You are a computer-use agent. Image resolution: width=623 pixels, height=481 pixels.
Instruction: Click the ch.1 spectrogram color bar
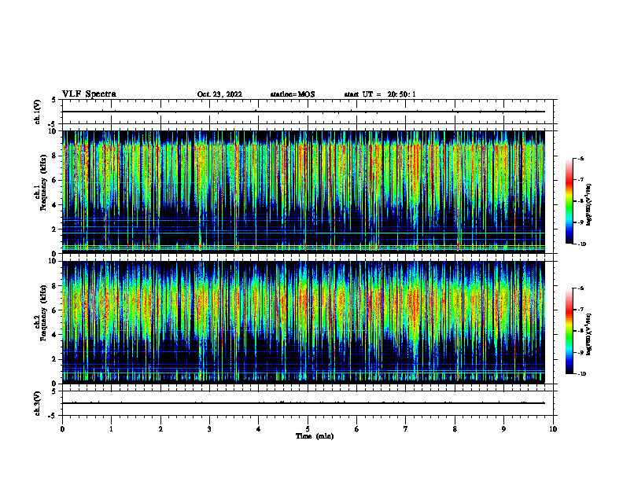pos(569,201)
